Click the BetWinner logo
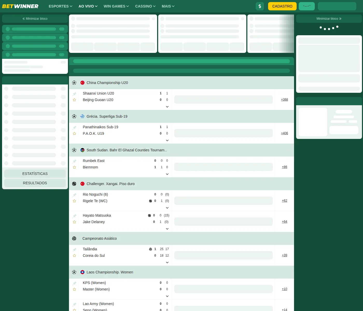The image size is (363, 311). coord(20,6)
